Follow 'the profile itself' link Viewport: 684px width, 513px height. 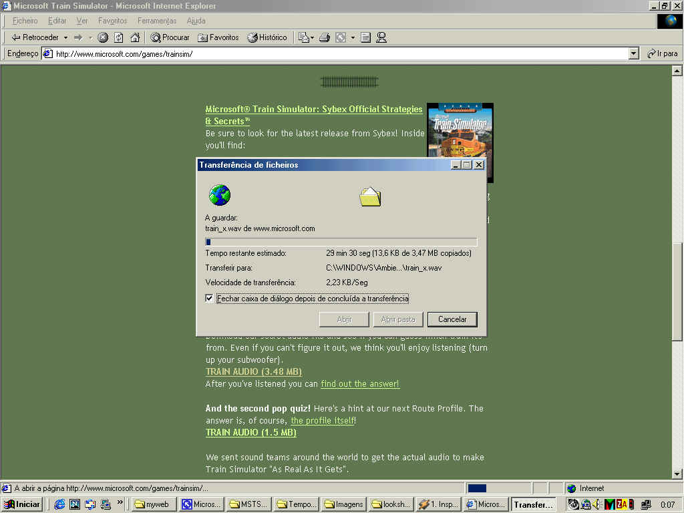323,421
